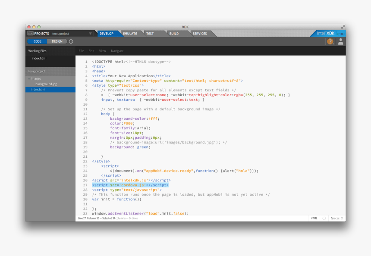Click the DOCTYPE html line
The height and width of the screenshot is (256, 371).
(x=131, y=62)
